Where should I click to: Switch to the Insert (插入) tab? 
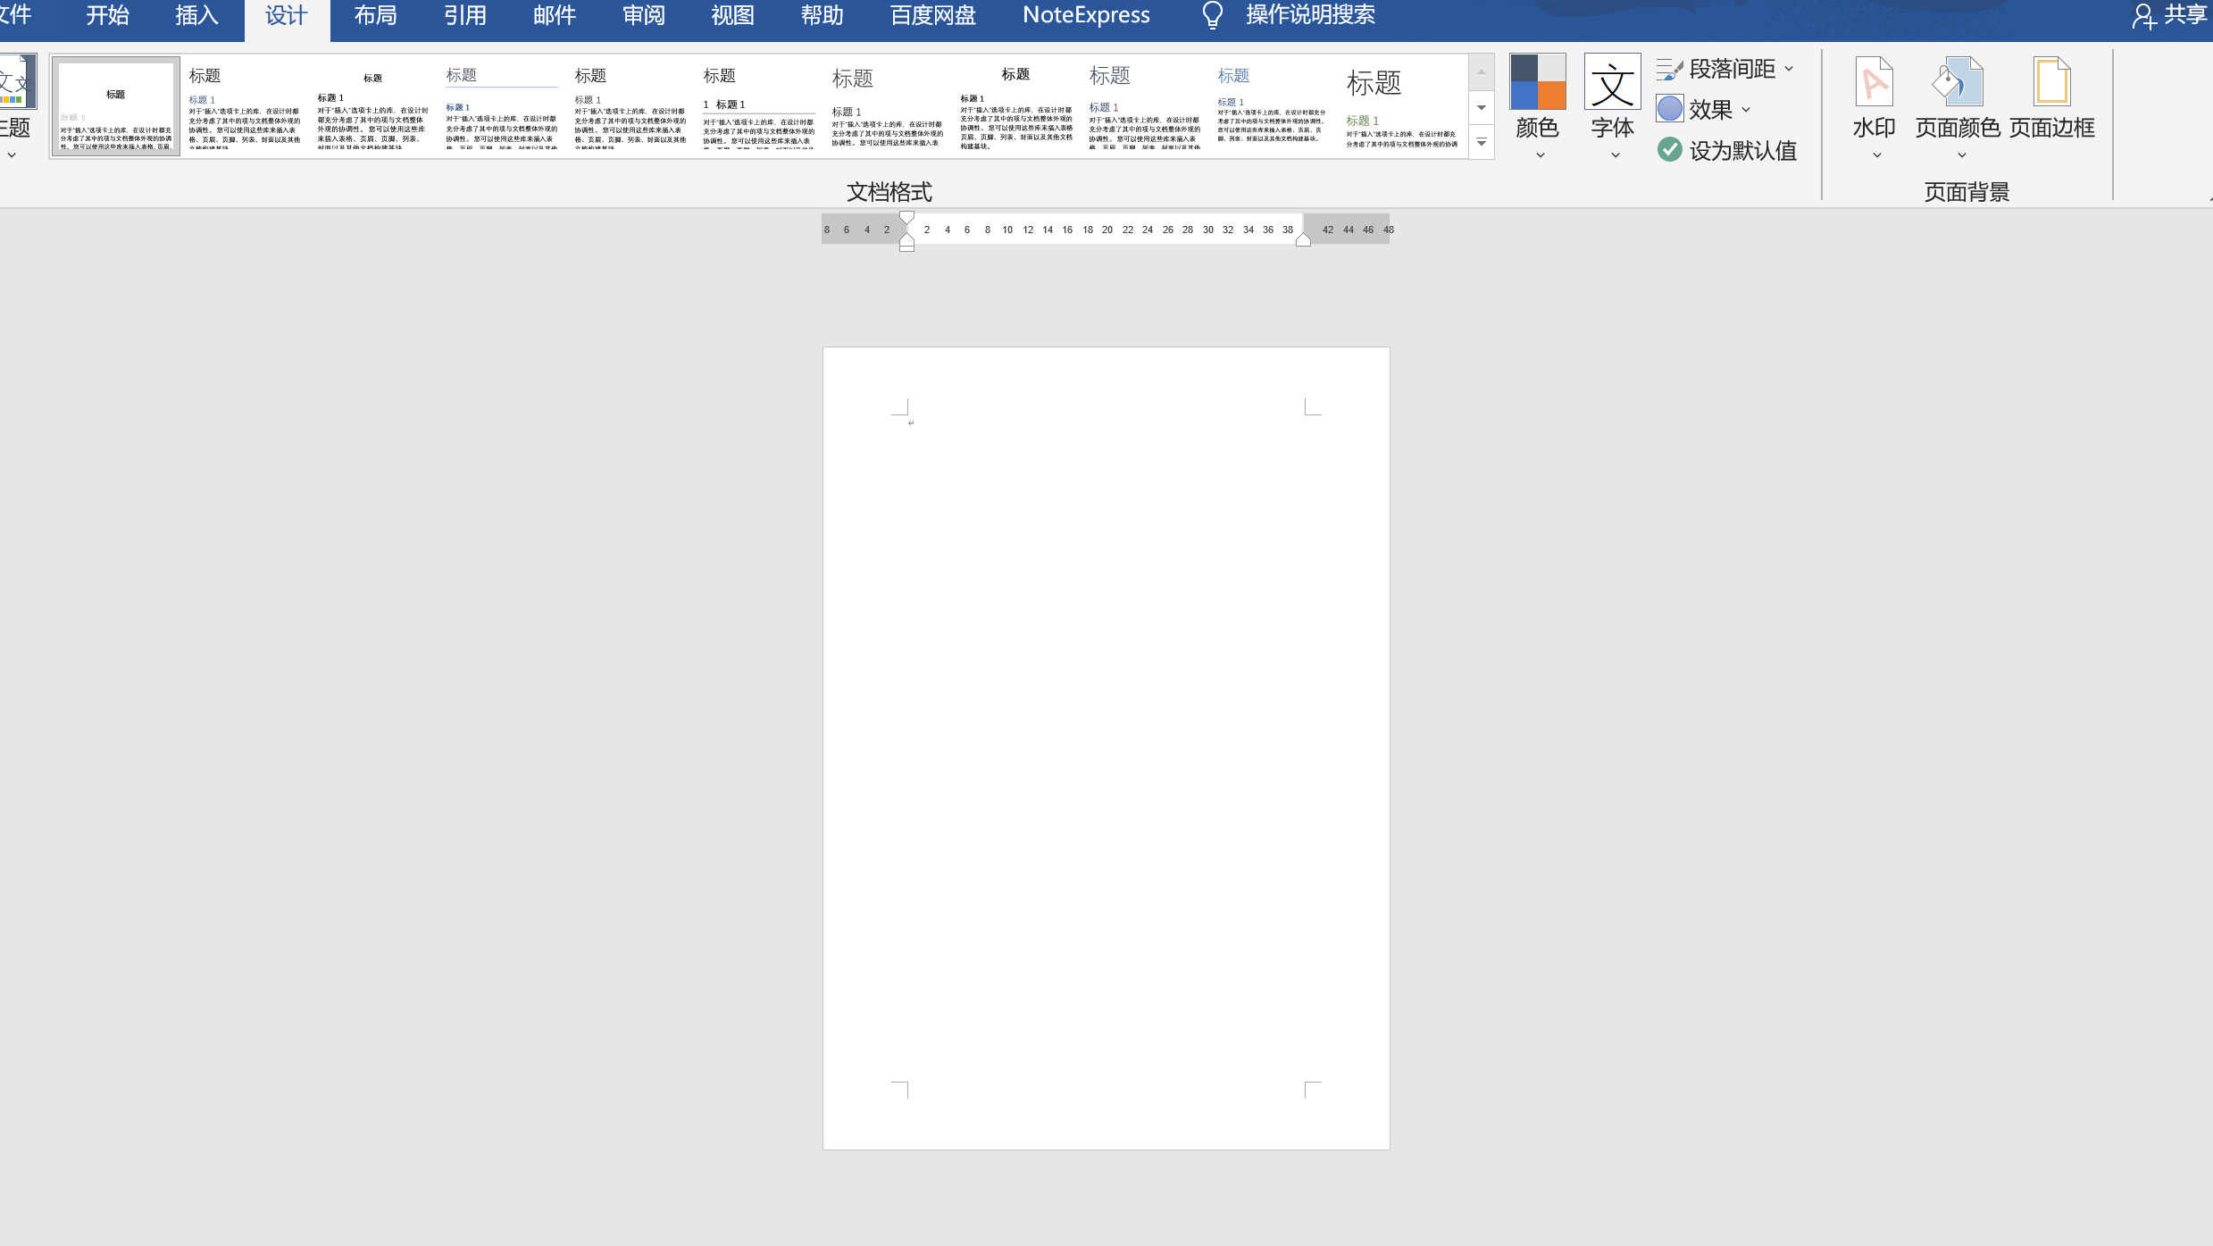[x=197, y=15]
